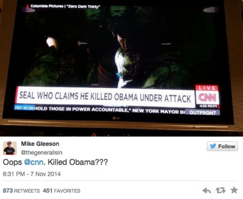Image resolution: width=243 pixels, height=199 pixels.
Task: Open Mike Gleeson's profile name
Action: click(40, 144)
